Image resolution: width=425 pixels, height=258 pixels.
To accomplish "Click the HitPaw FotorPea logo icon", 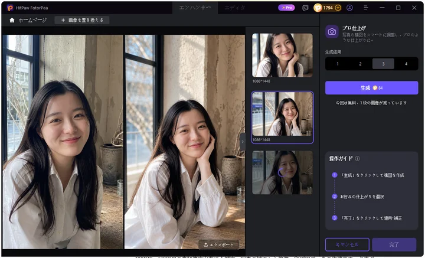I will coord(10,8).
